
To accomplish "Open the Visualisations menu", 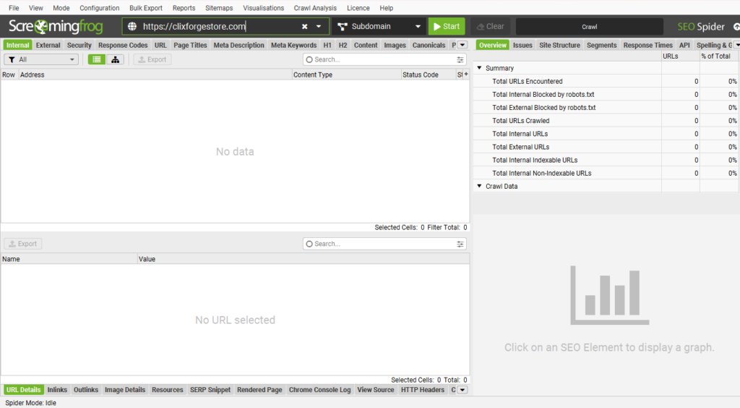I will tap(263, 8).
